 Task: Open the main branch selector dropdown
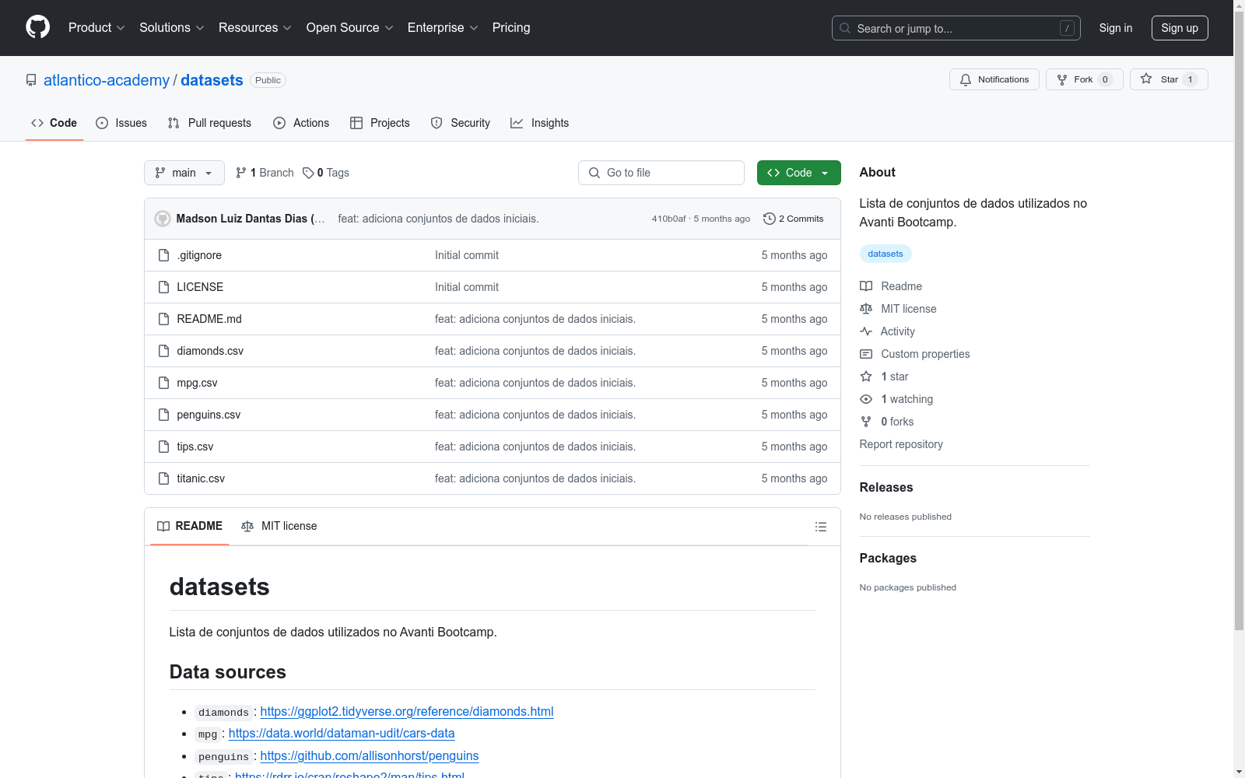184,173
